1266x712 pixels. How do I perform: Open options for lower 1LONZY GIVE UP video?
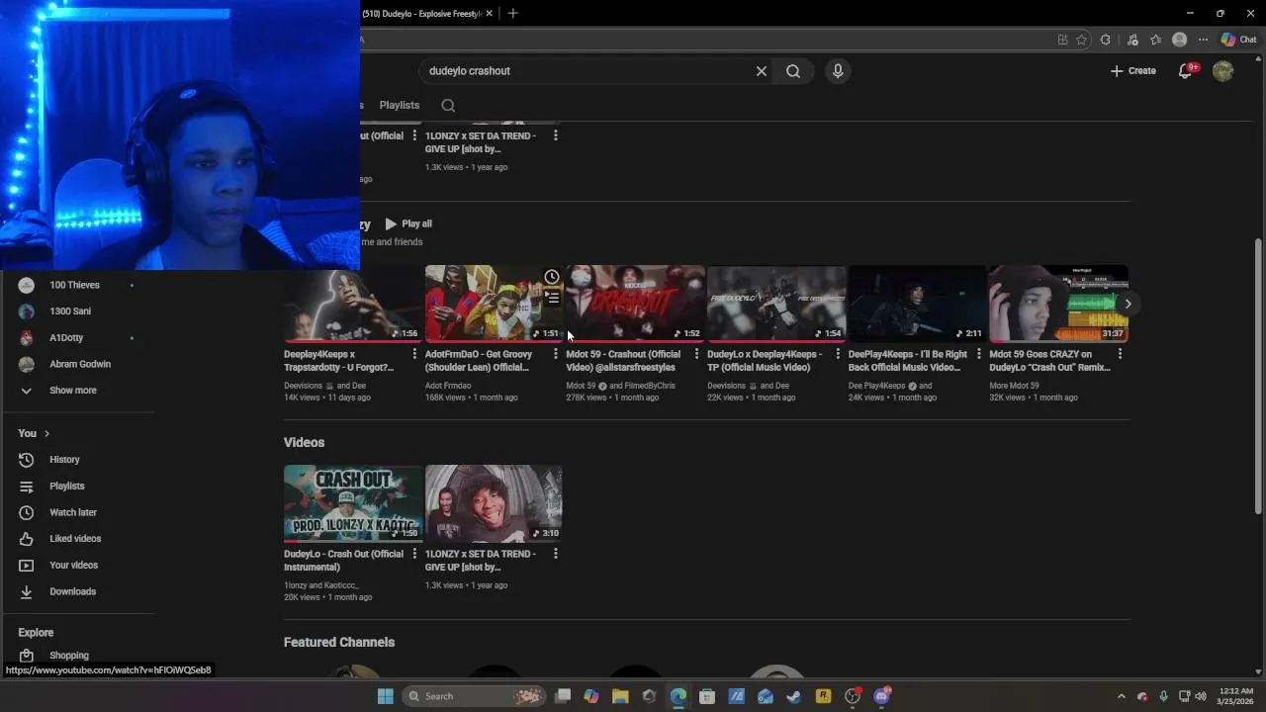555,554
